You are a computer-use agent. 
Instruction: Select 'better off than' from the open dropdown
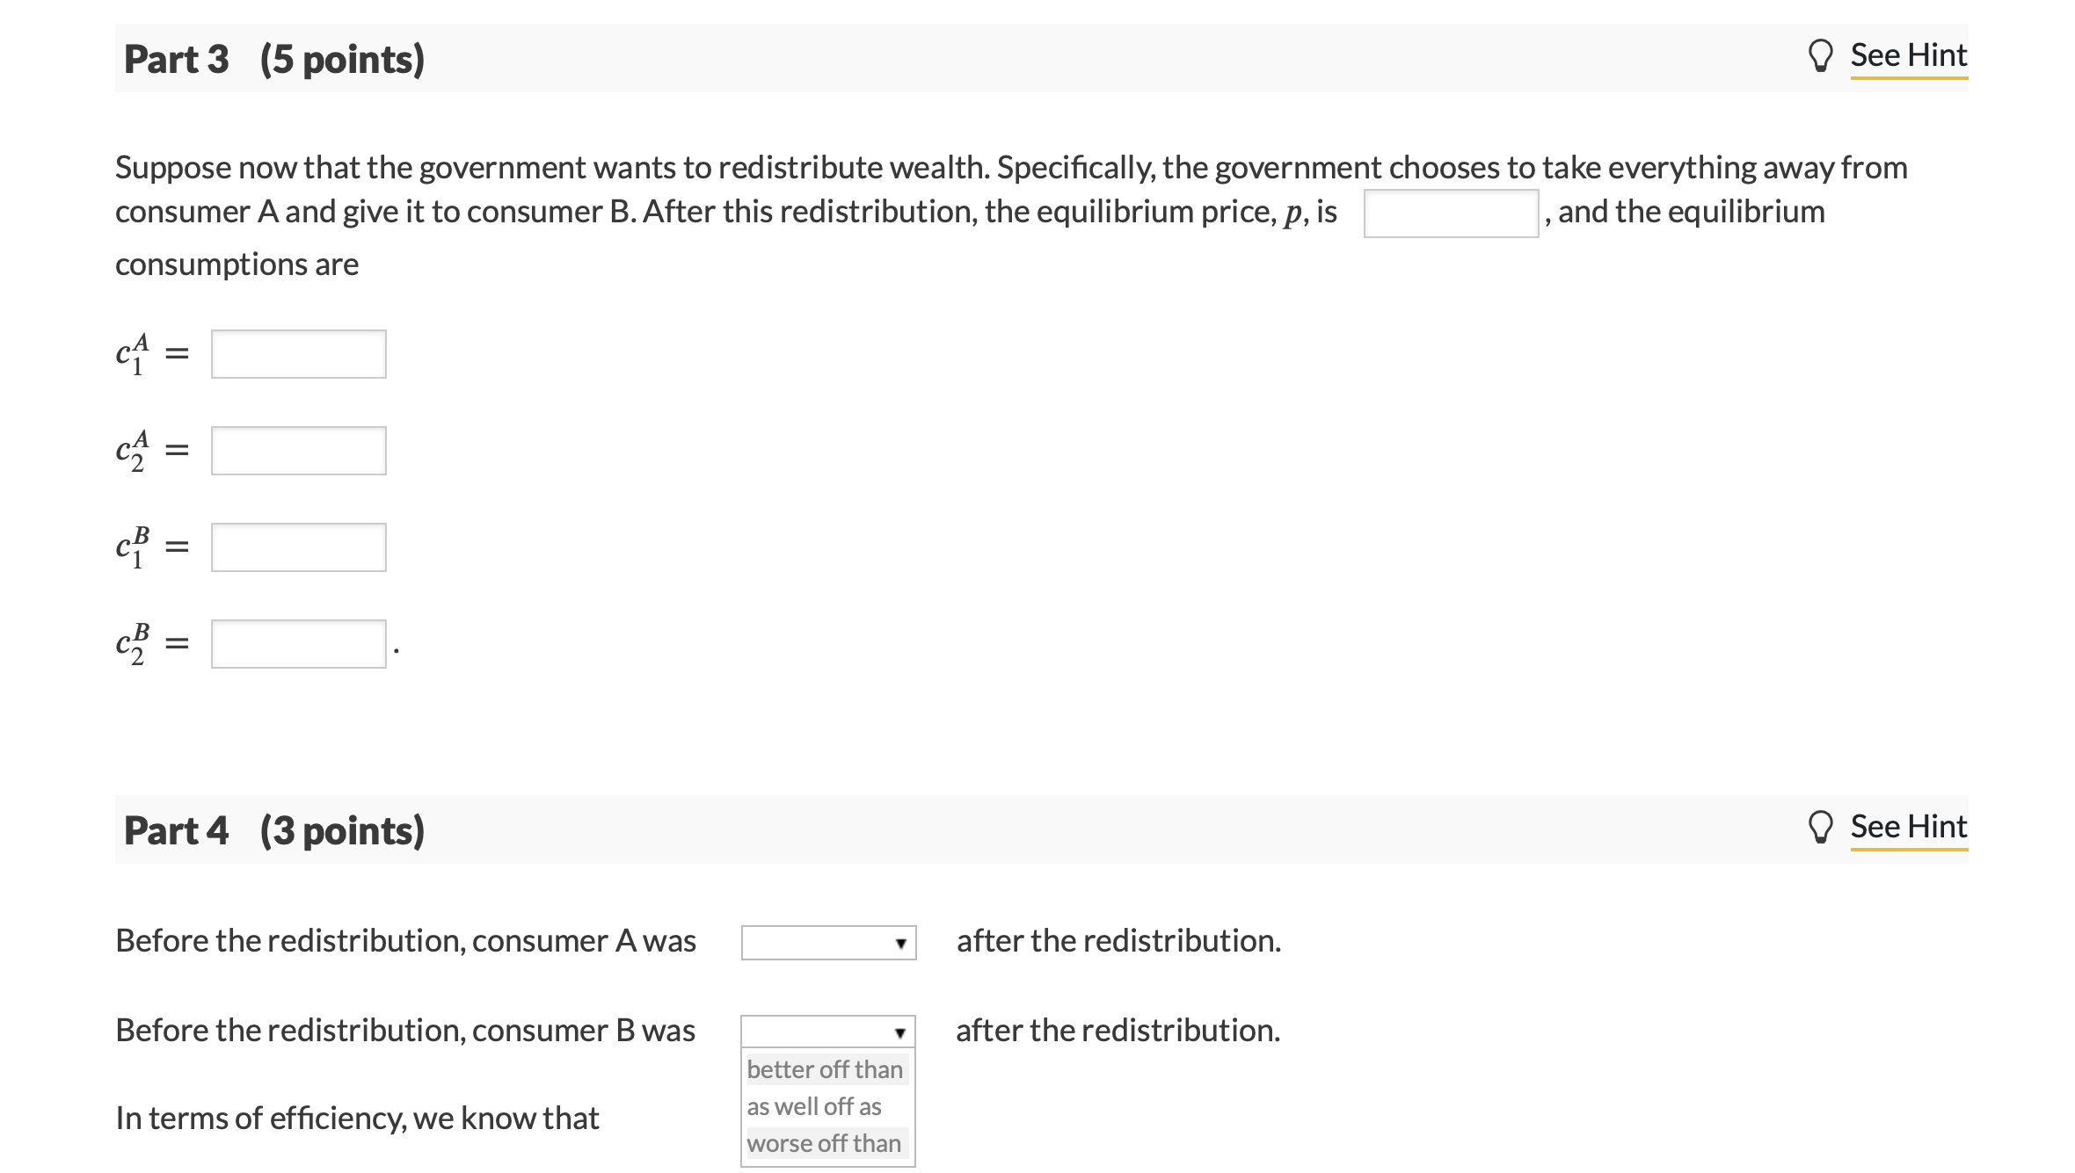(x=825, y=1068)
